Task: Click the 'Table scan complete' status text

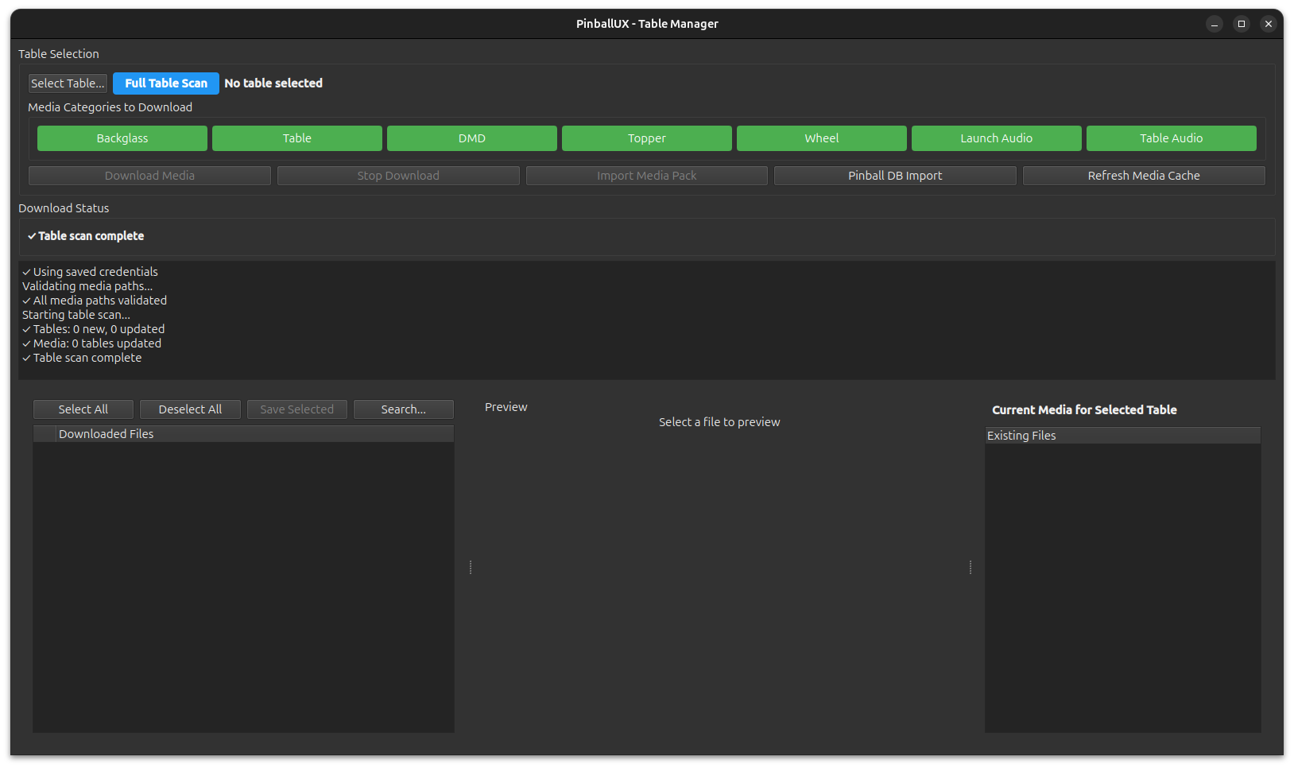Action: (x=86, y=236)
